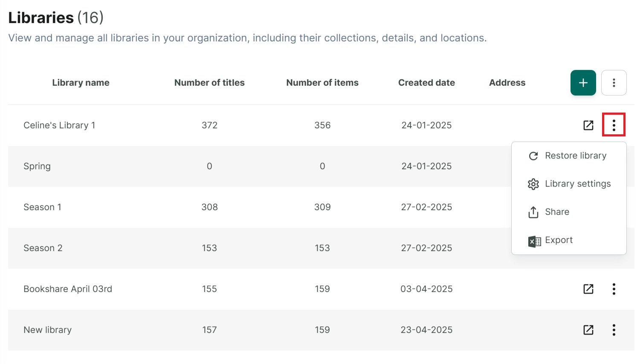
Task: Click the Excel export icon
Action: pos(534,242)
